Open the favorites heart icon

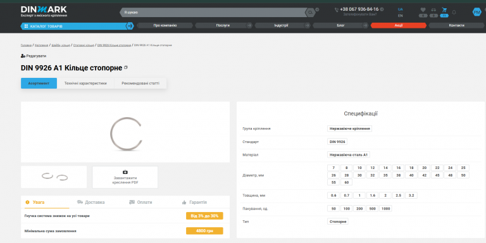(x=423, y=10)
